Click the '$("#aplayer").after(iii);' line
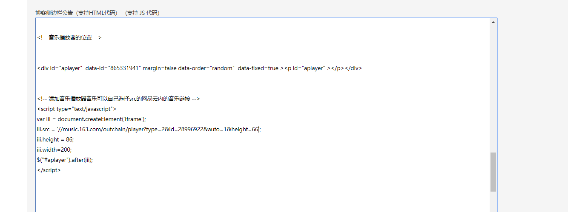This screenshot has height=212, width=568. click(x=65, y=160)
